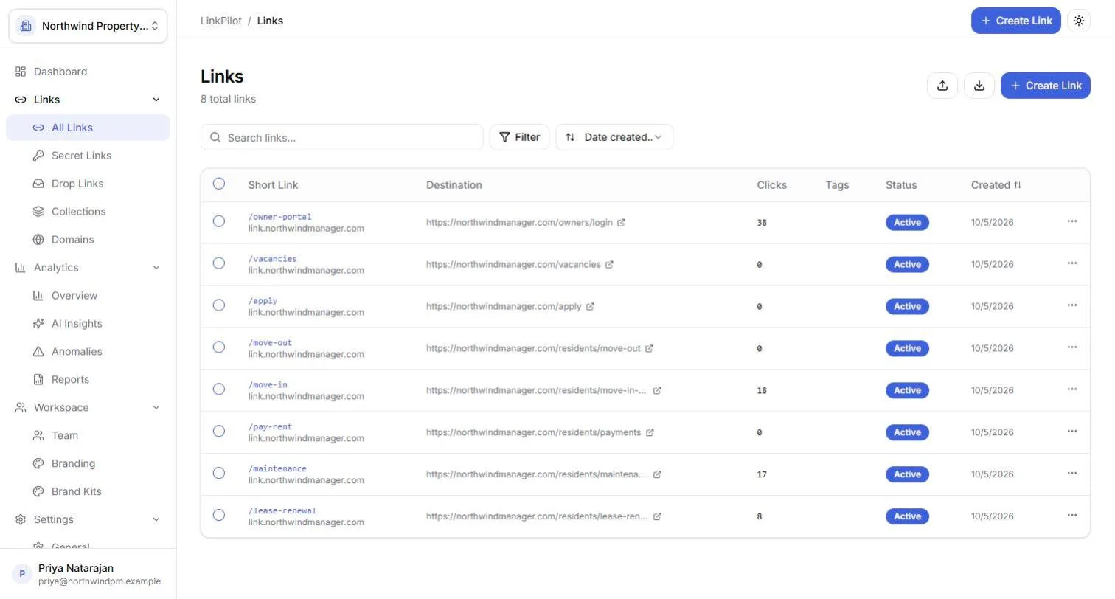The image size is (1115, 599).
Task: Open more options menu for /maintenance row
Action: point(1072,474)
